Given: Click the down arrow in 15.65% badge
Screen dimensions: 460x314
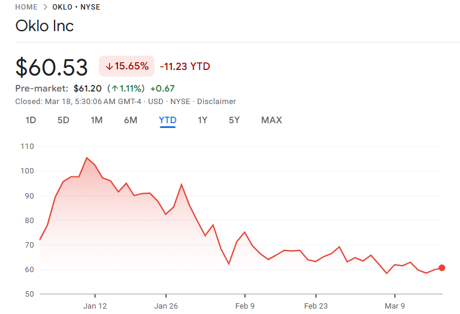Looking at the screenshot, I should click(109, 66).
